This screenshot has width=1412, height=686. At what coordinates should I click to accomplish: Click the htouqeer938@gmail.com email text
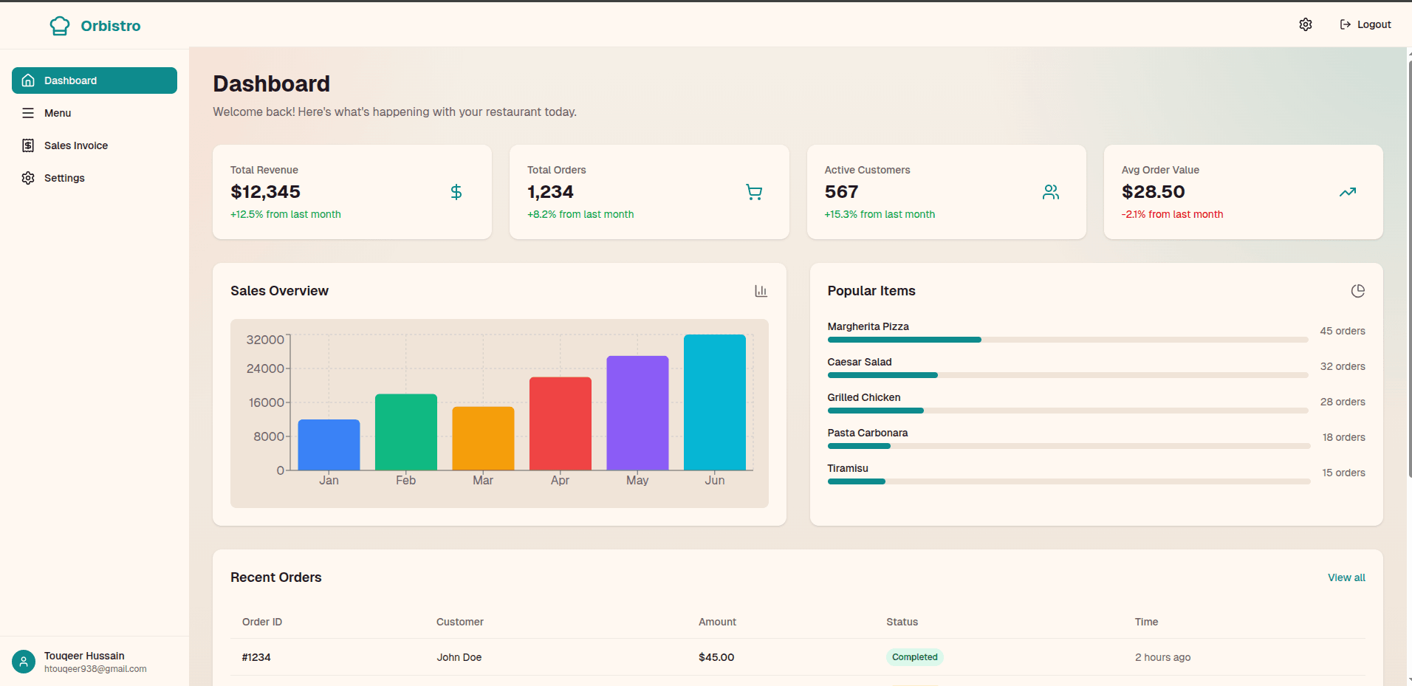tap(95, 669)
